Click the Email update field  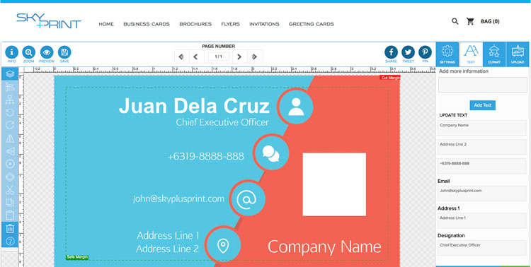coord(482,194)
